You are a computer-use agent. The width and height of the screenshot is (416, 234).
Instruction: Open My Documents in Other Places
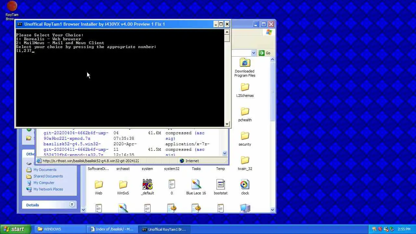point(45,170)
